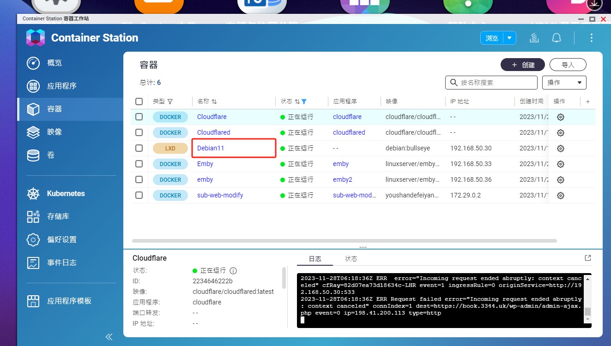Open the cloudflared application link
Screen dimensions: 611x346
coord(349,132)
